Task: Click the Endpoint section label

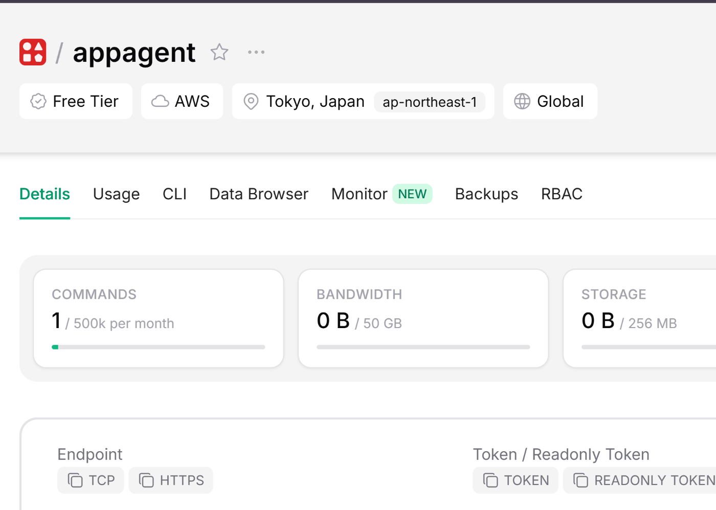Action: click(90, 454)
